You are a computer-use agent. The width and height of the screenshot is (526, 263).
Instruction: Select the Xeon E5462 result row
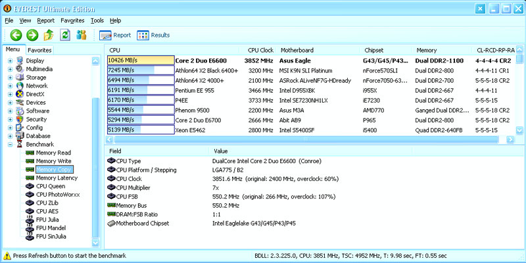311,130
